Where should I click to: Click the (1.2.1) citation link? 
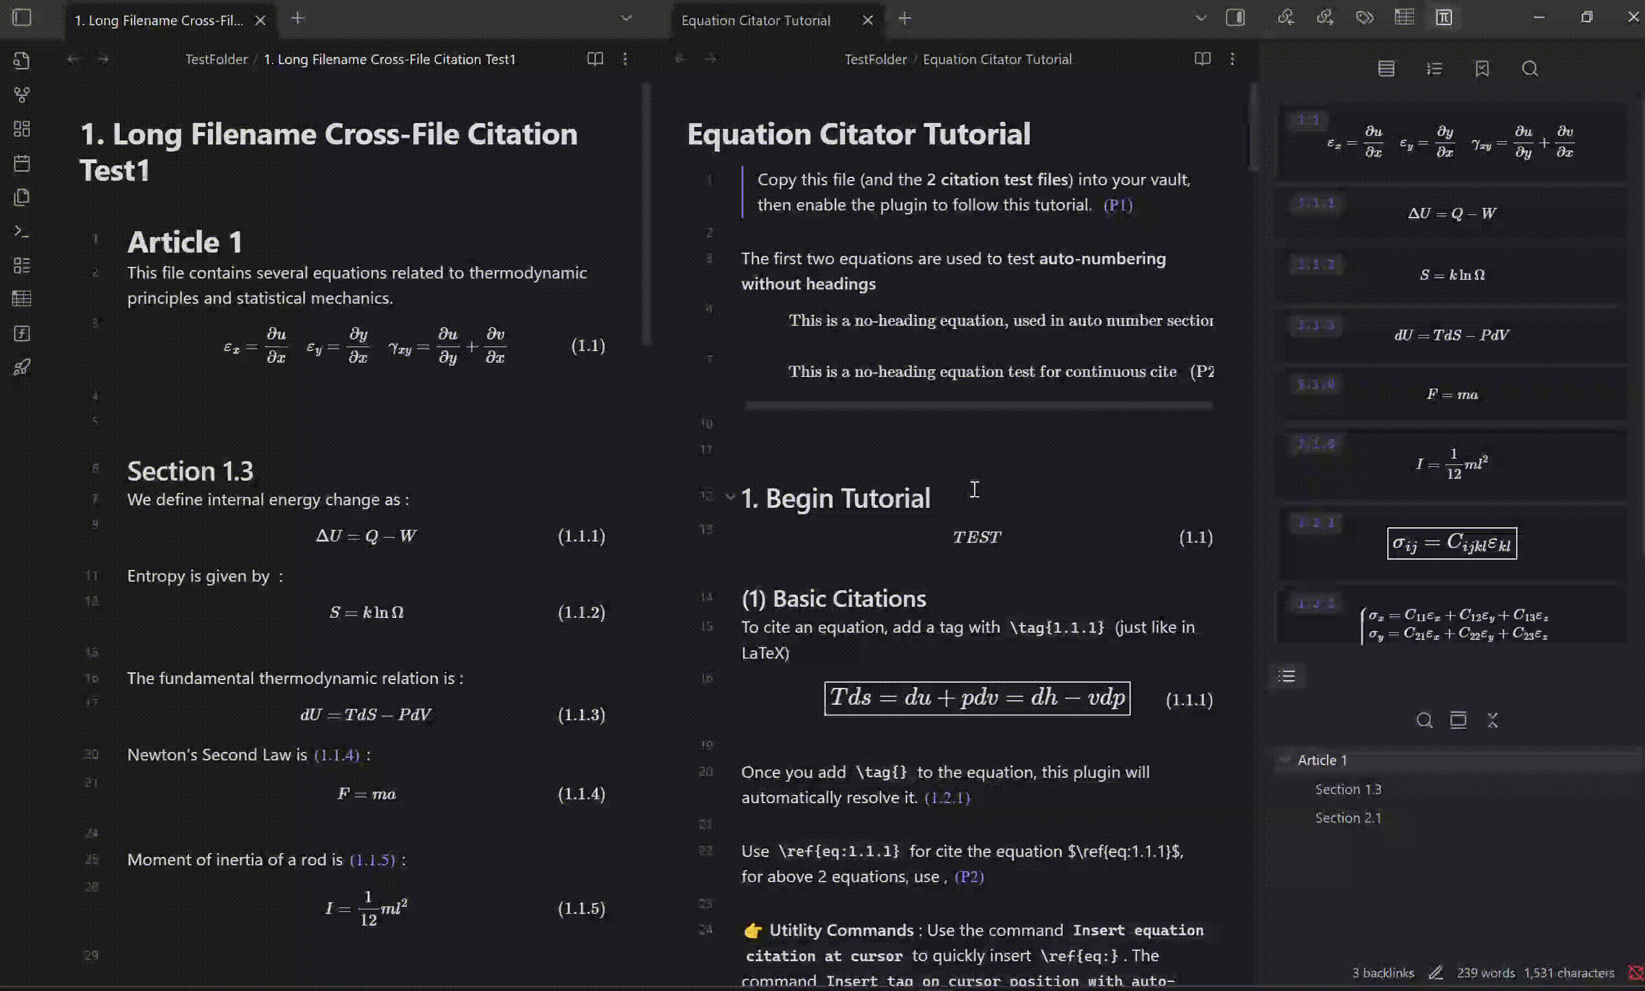pyautogui.click(x=947, y=797)
